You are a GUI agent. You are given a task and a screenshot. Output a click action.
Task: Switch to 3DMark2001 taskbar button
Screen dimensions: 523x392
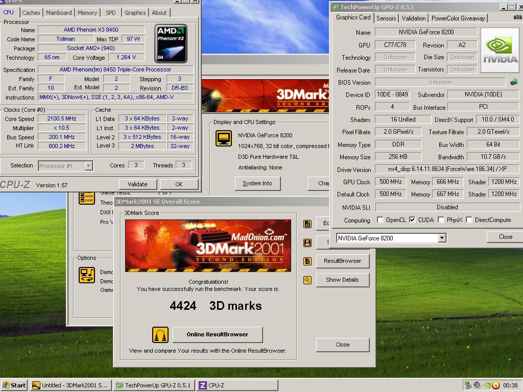(70, 385)
